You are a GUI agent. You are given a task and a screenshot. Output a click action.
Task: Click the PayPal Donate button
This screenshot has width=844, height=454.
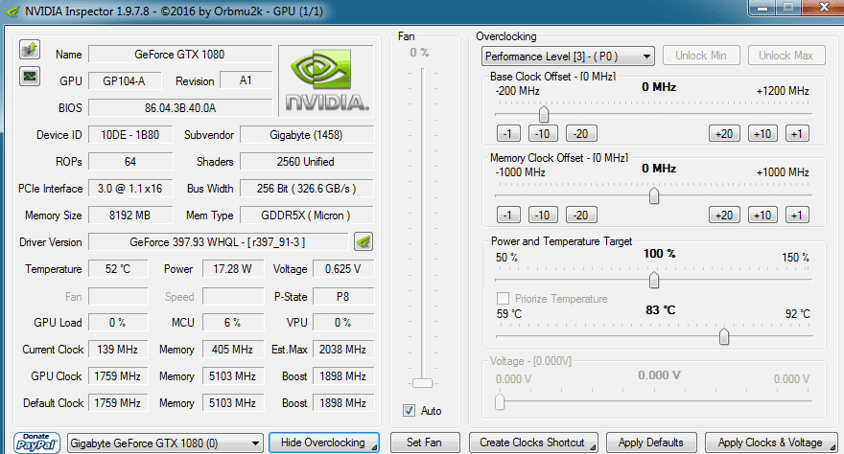click(x=36, y=443)
